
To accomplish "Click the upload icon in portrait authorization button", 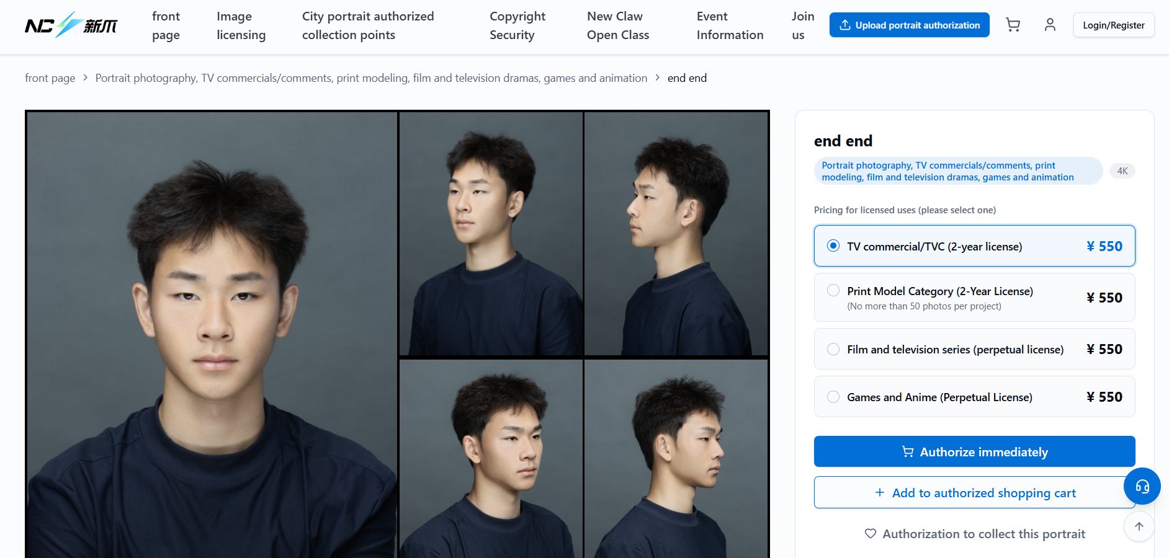I will [x=844, y=25].
